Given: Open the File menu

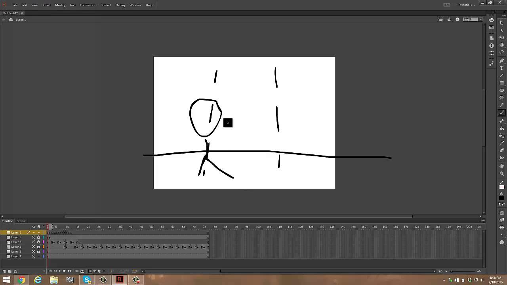Looking at the screenshot, I should pos(15,5).
